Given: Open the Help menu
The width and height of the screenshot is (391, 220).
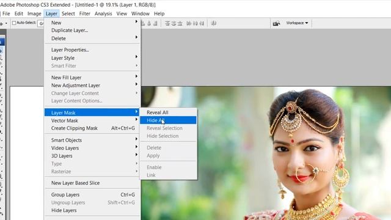Looking at the screenshot, I should 159,13.
